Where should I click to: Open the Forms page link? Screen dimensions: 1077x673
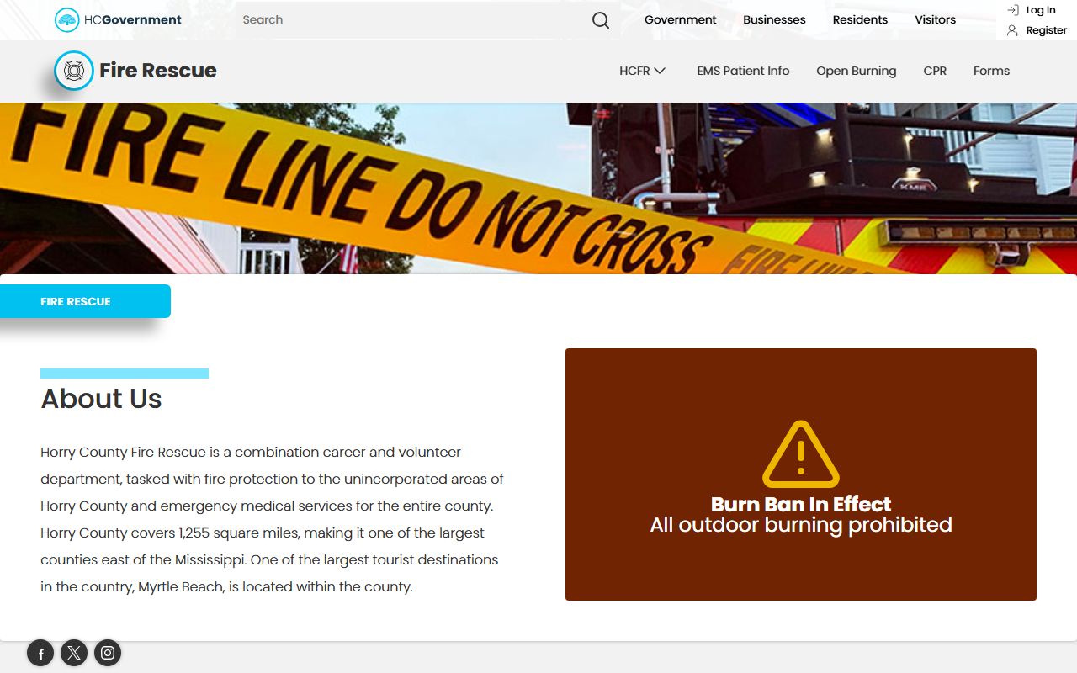(x=991, y=71)
